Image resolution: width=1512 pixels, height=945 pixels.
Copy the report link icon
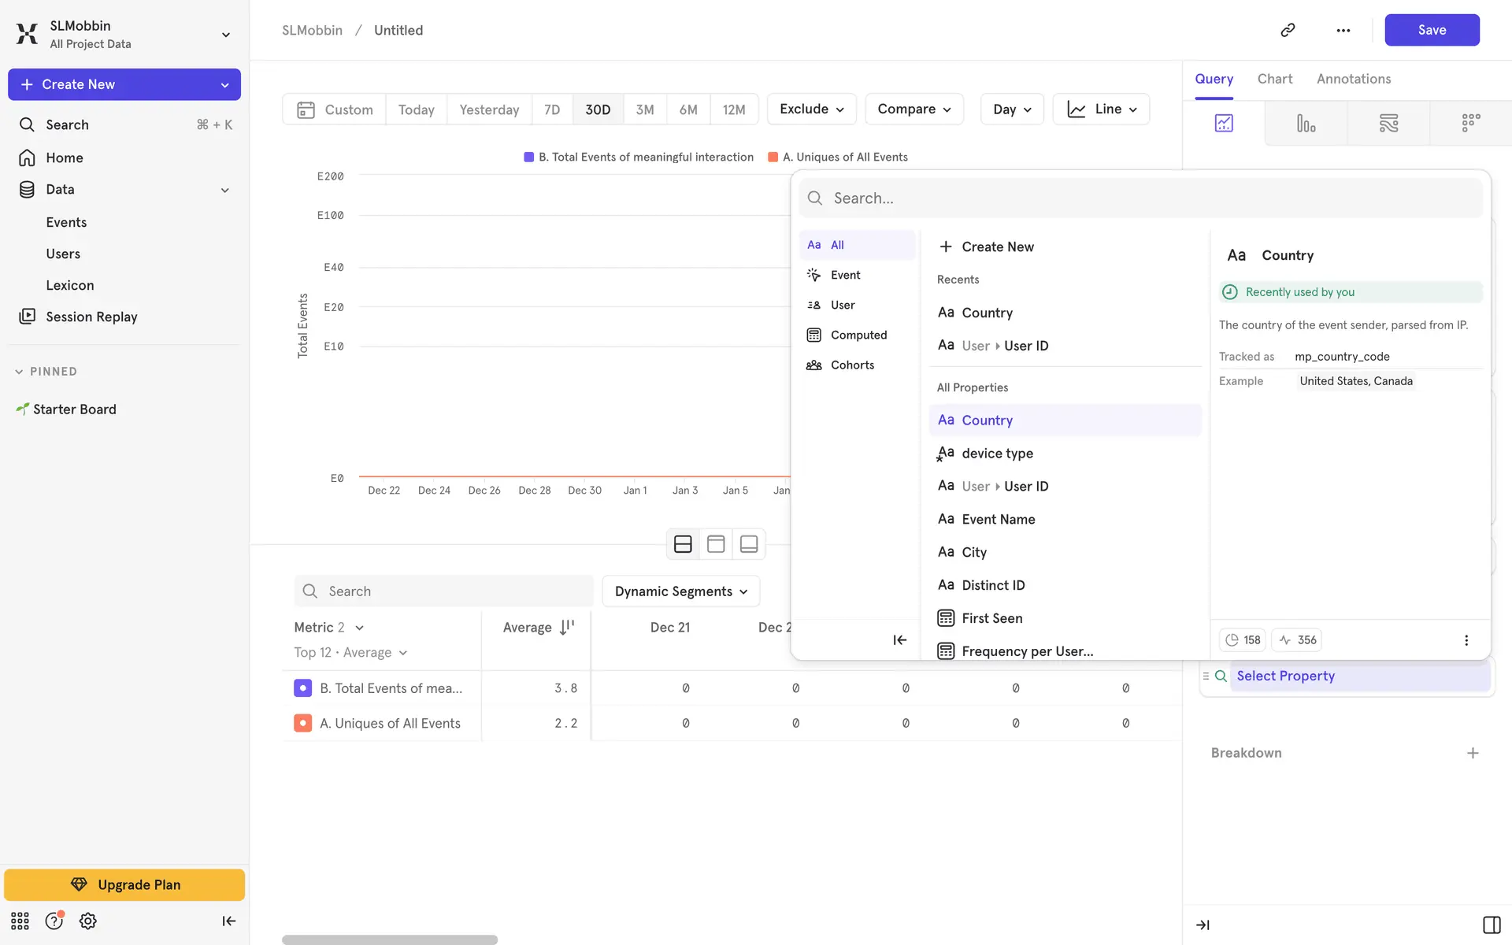1288,30
